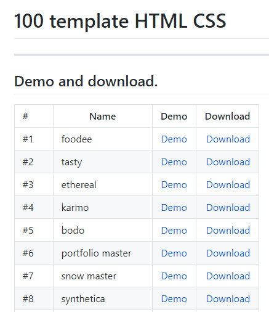This screenshot has height=312, width=269.
Task: Click the 'Demo and download.' heading
Action: [86, 81]
